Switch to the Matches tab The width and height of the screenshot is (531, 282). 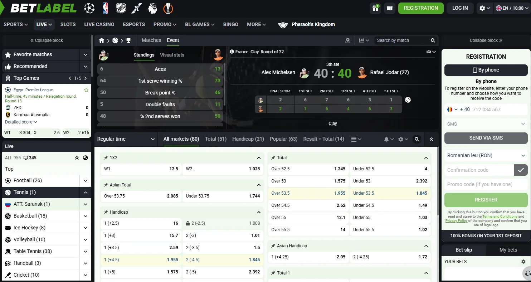tap(151, 40)
